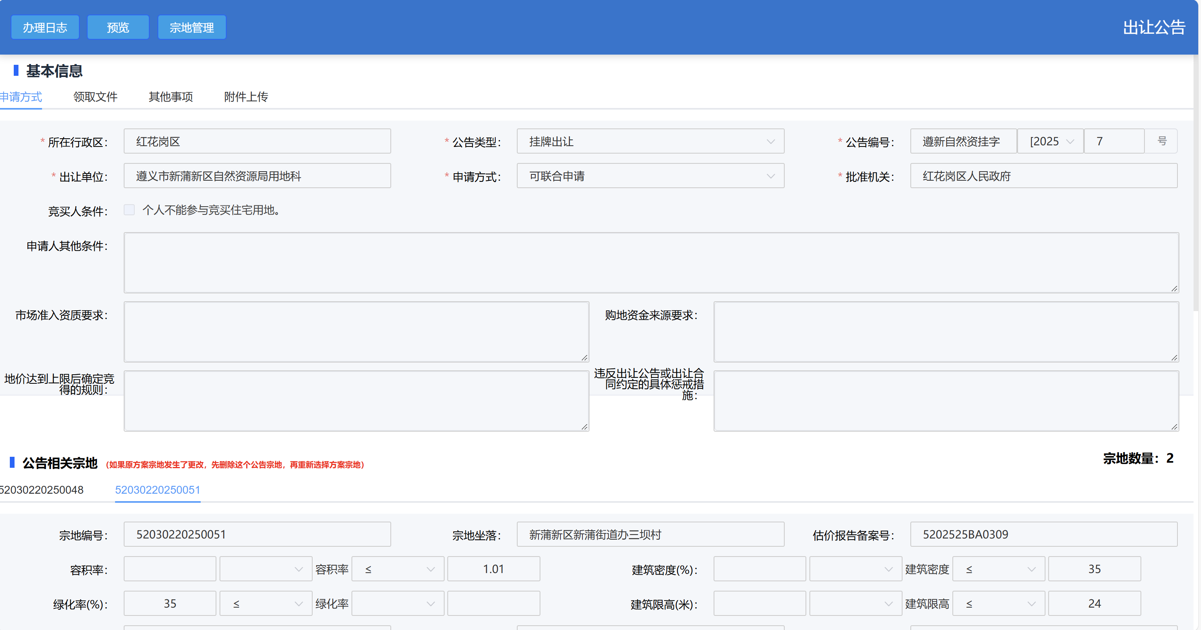The image size is (1201, 630).
Task: Click the resize handle of 购地资金来源要求 textarea
Action: [1174, 358]
